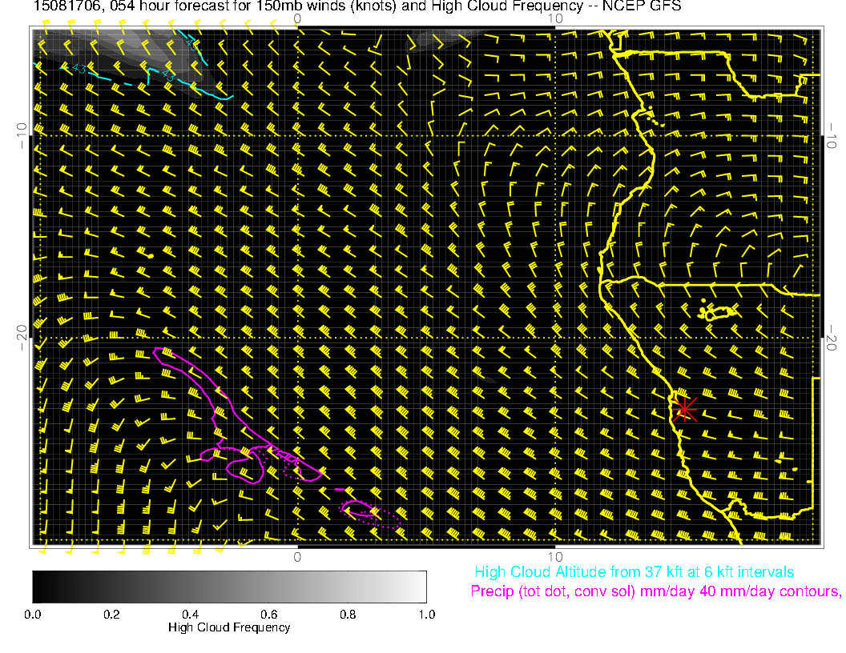The height and width of the screenshot is (653, 846).
Task: Click the cyan contour label 43
Action: point(79,70)
